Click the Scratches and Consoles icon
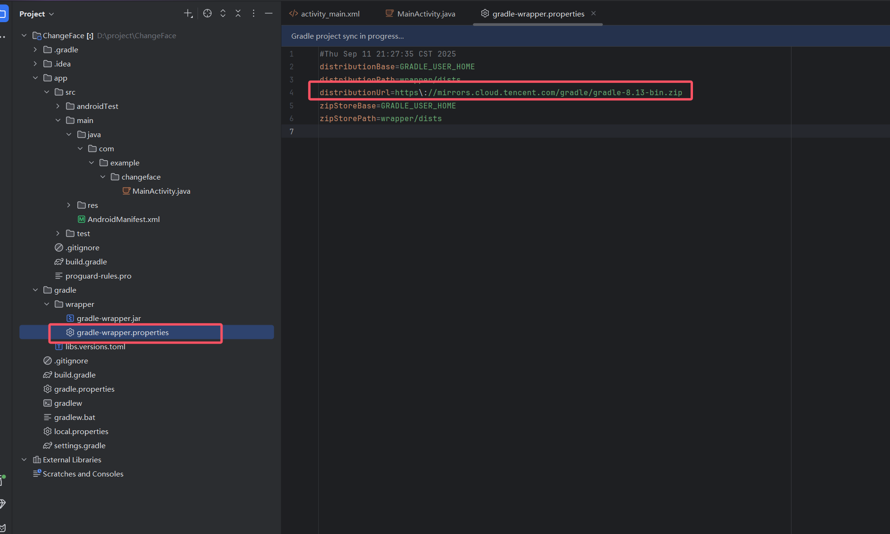Screen dimensions: 890x534 37,473
